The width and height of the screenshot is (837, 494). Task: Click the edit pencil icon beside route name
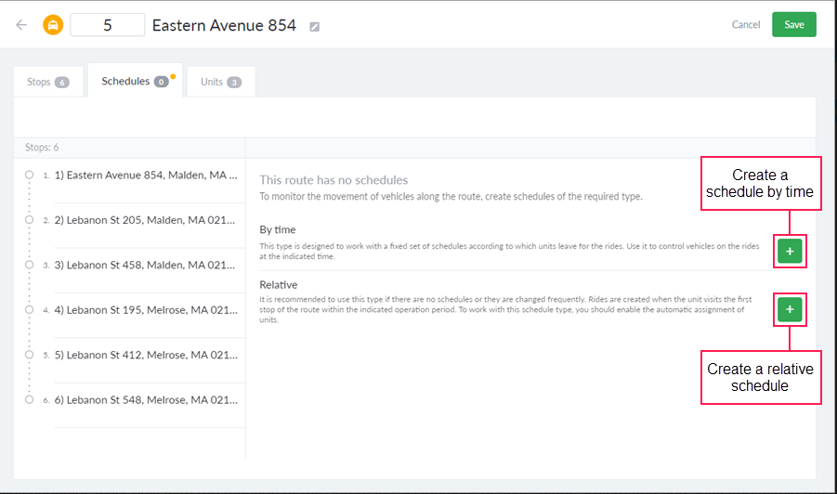coord(315,27)
